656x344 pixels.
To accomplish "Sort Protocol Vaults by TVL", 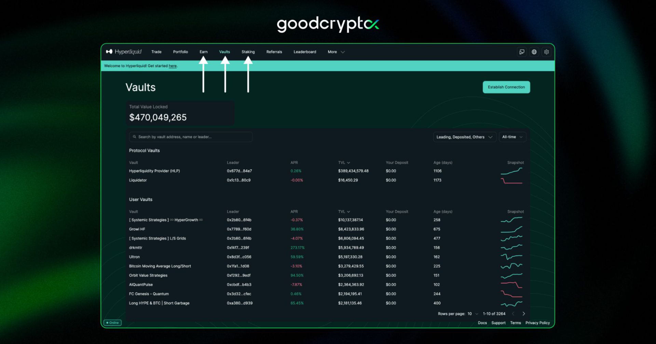I will click(x=344, y=163).
